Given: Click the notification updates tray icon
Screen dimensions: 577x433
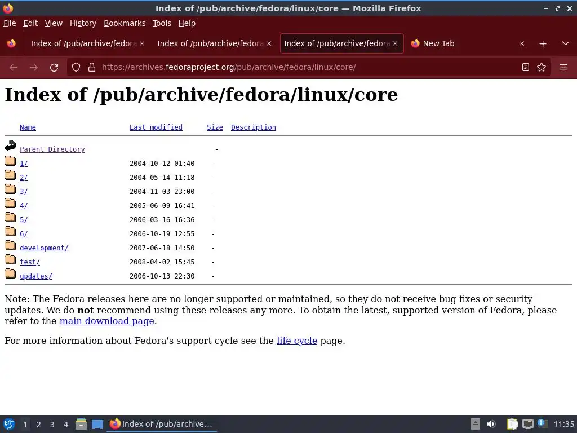Looking at the screenshot, I should 542,424.
